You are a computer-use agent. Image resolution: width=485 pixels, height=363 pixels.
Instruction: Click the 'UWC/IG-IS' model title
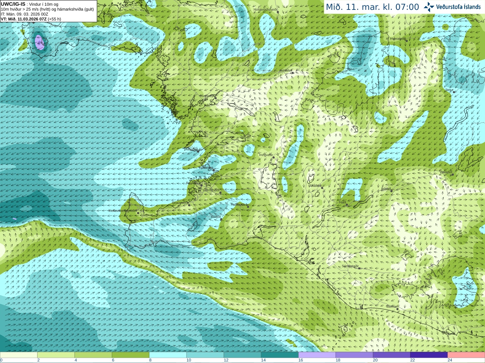(13, 4)
